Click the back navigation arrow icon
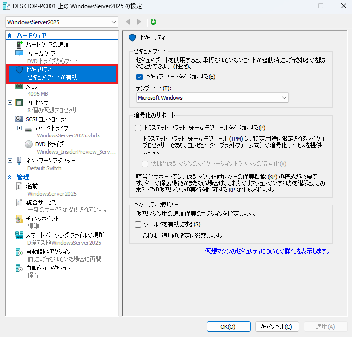 point(128,22)
